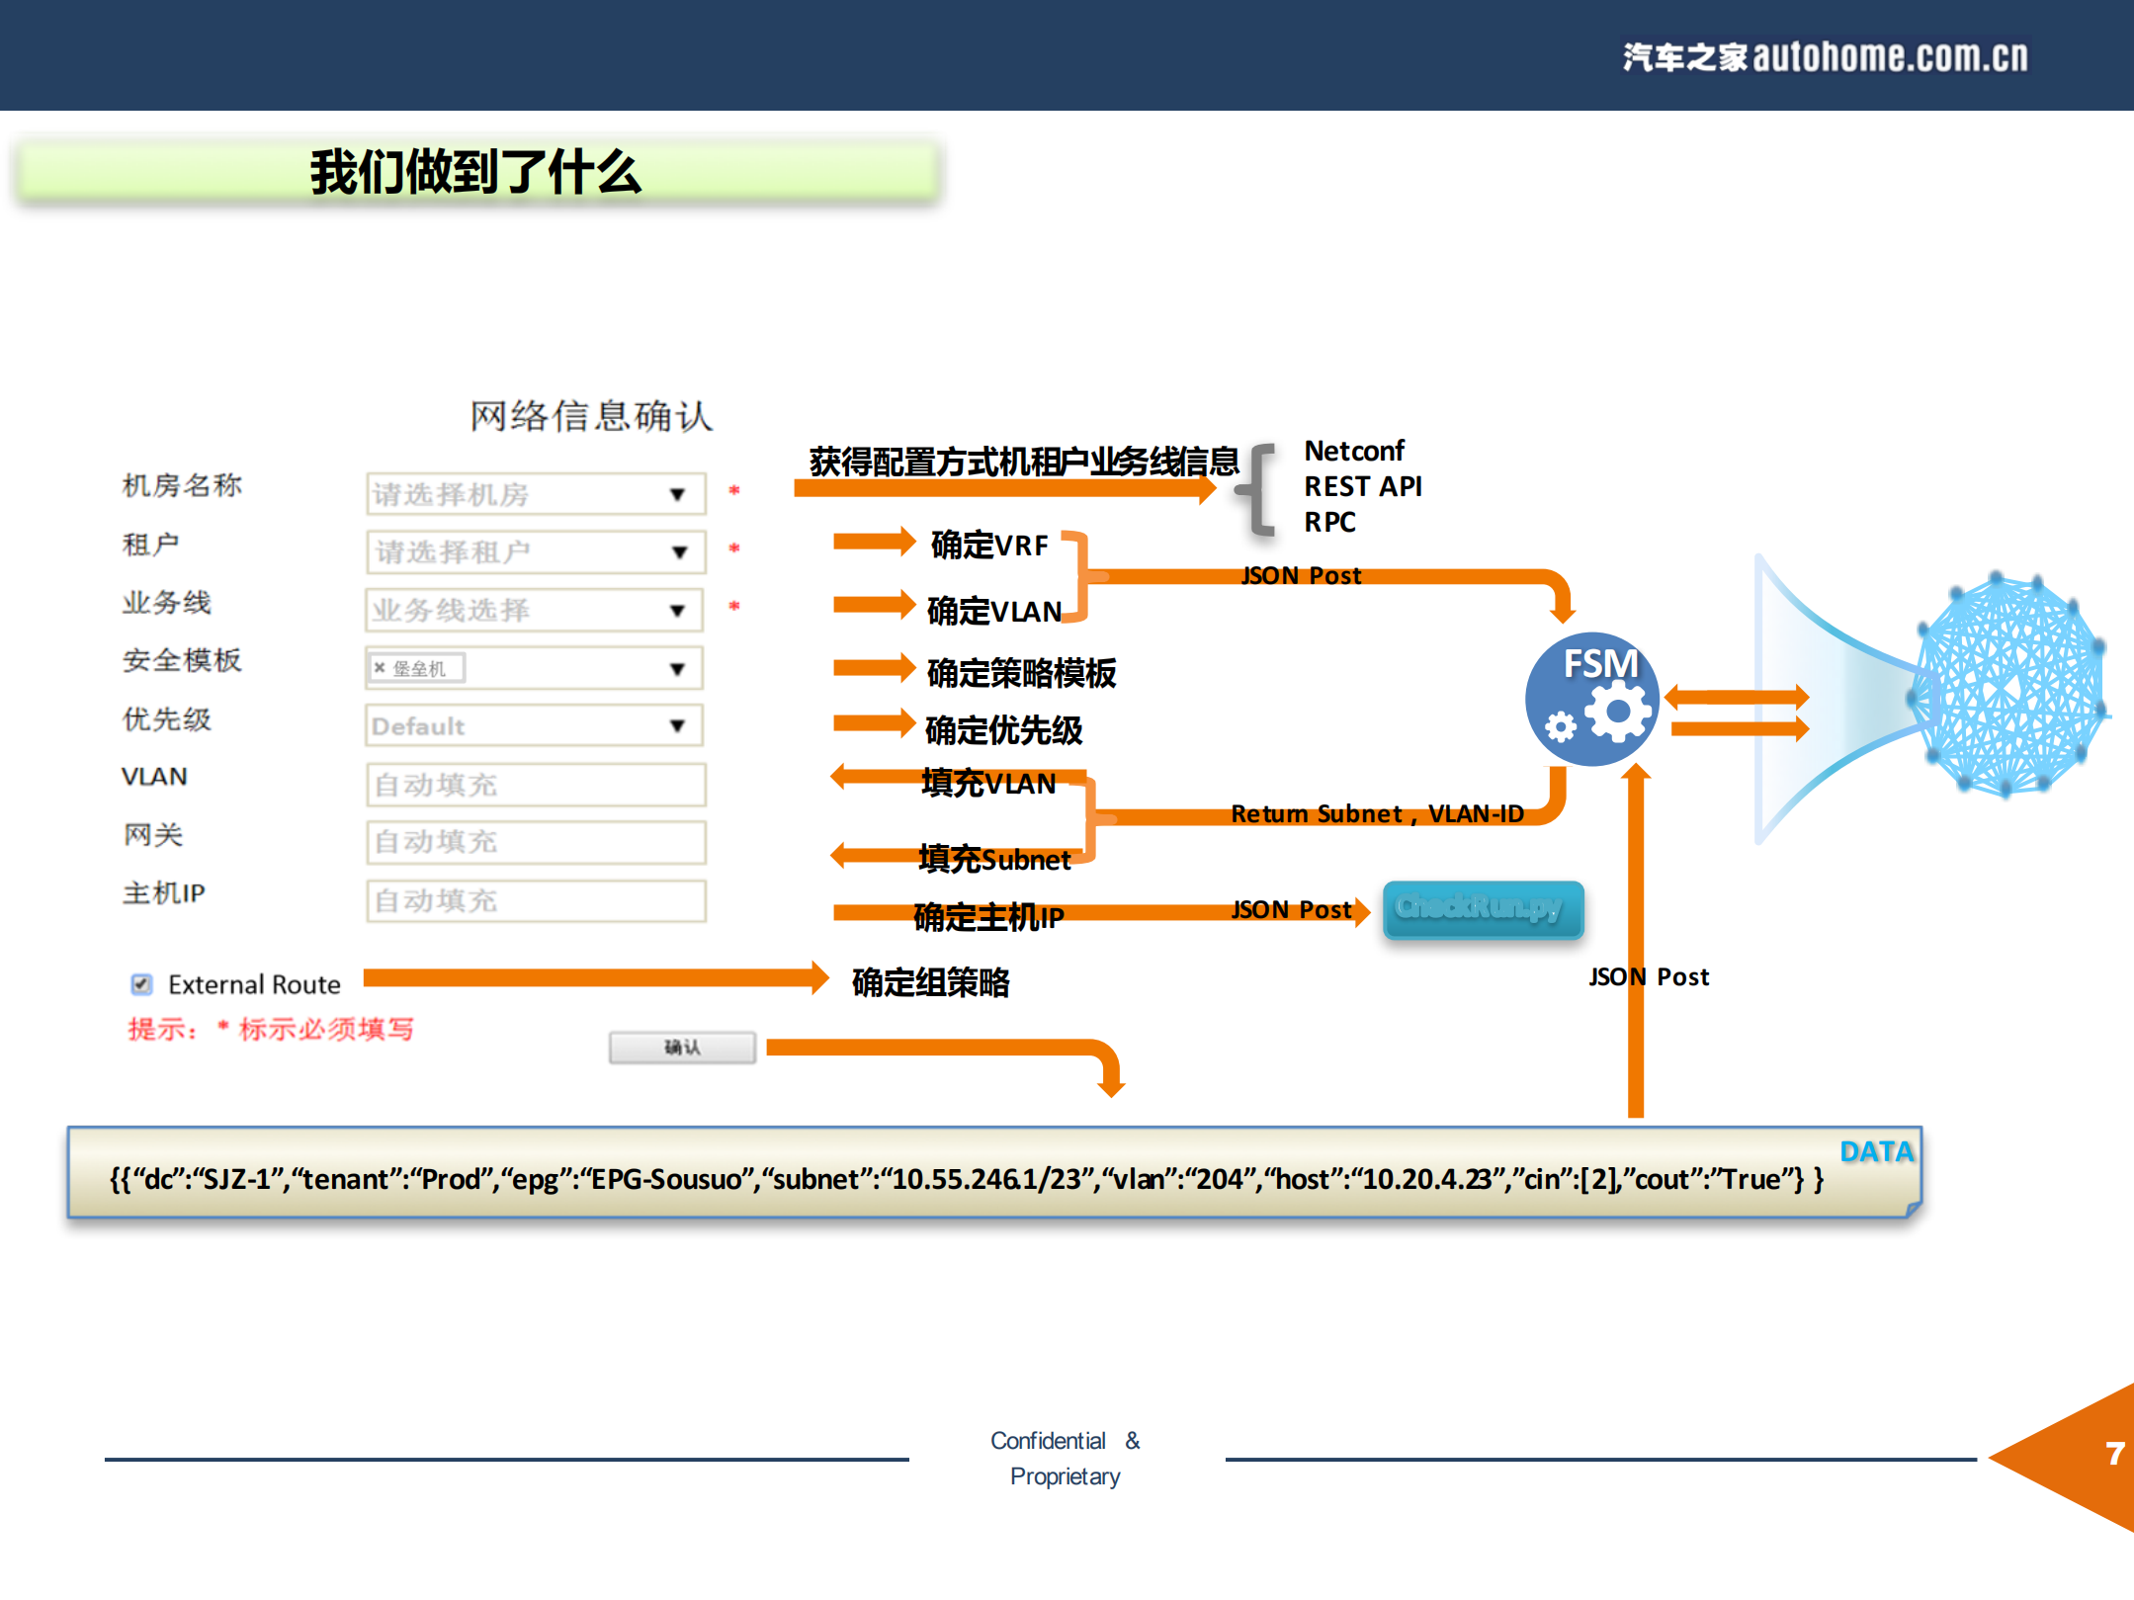2134x1600 pixels.
Task: Enable the External Route checkbox
Action: pyautogui.click(x=141, y=983)
